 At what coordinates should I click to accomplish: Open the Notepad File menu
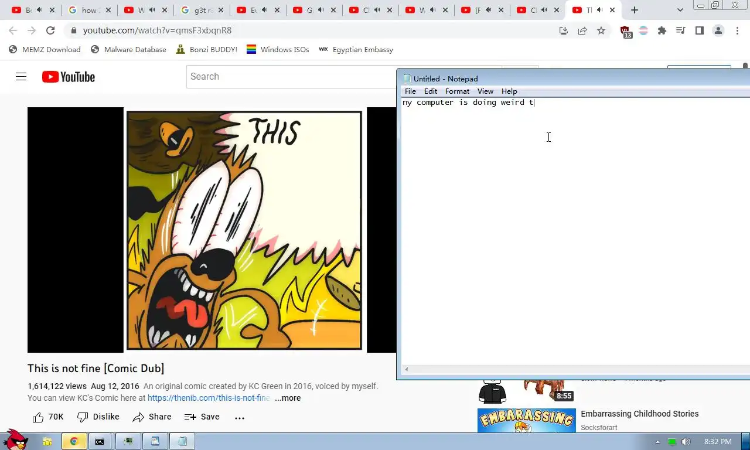[x=410, y=91]
